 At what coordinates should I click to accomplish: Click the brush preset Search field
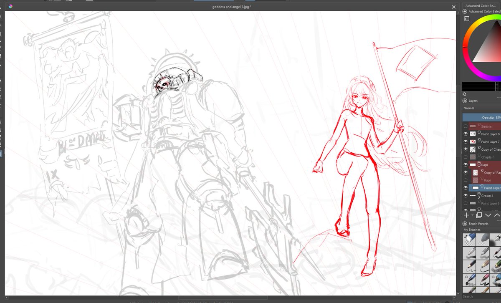coord(482,296)
